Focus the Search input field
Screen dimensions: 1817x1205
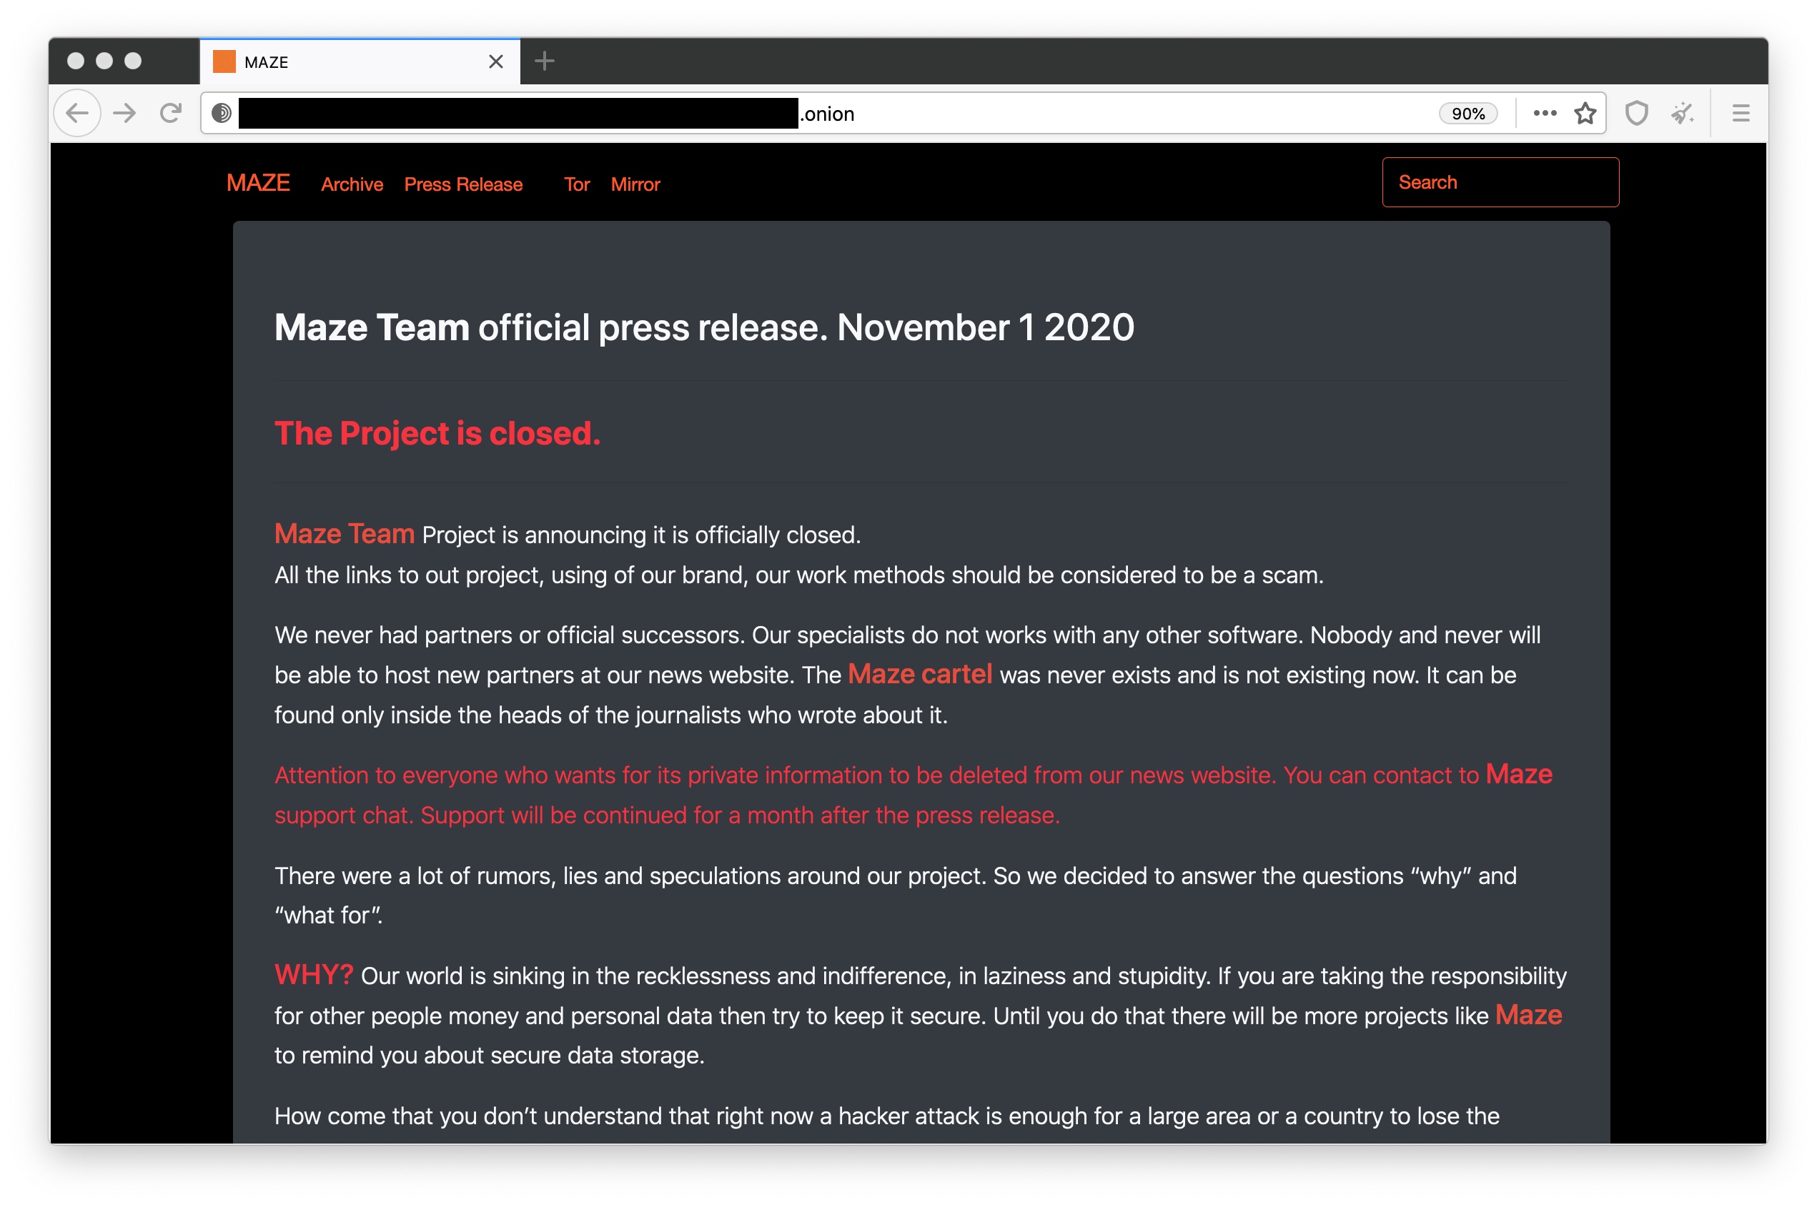(x=1500, y=182)
